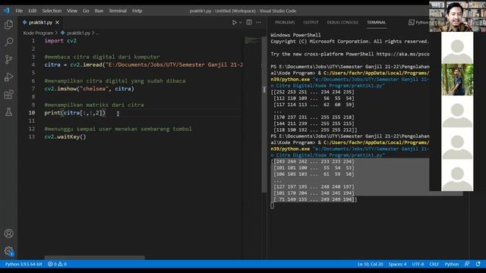Screen dimensions: 486x273
Task: Click the #menunggu sampai user comment
Action: coord(118,129)
